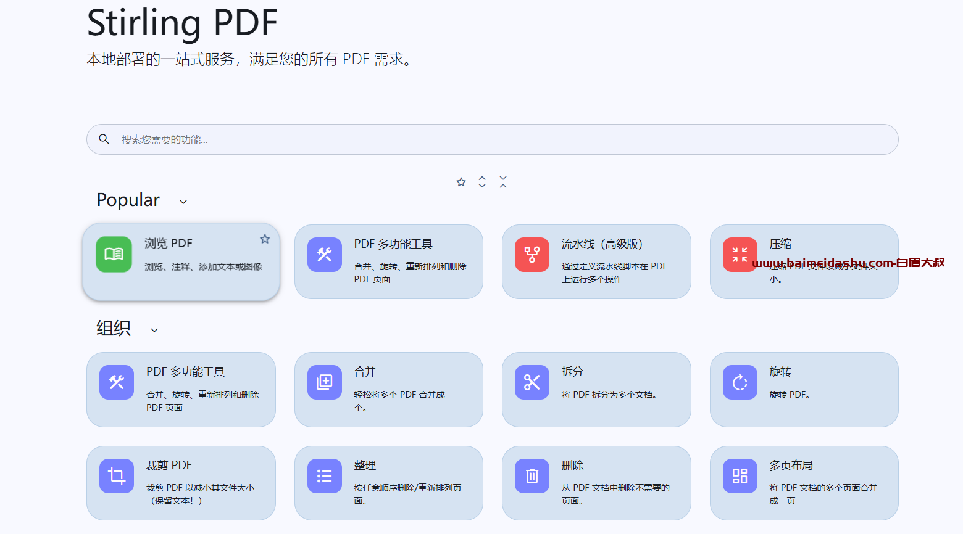
Task: Open the 删除 title
Action: (572, 466)
